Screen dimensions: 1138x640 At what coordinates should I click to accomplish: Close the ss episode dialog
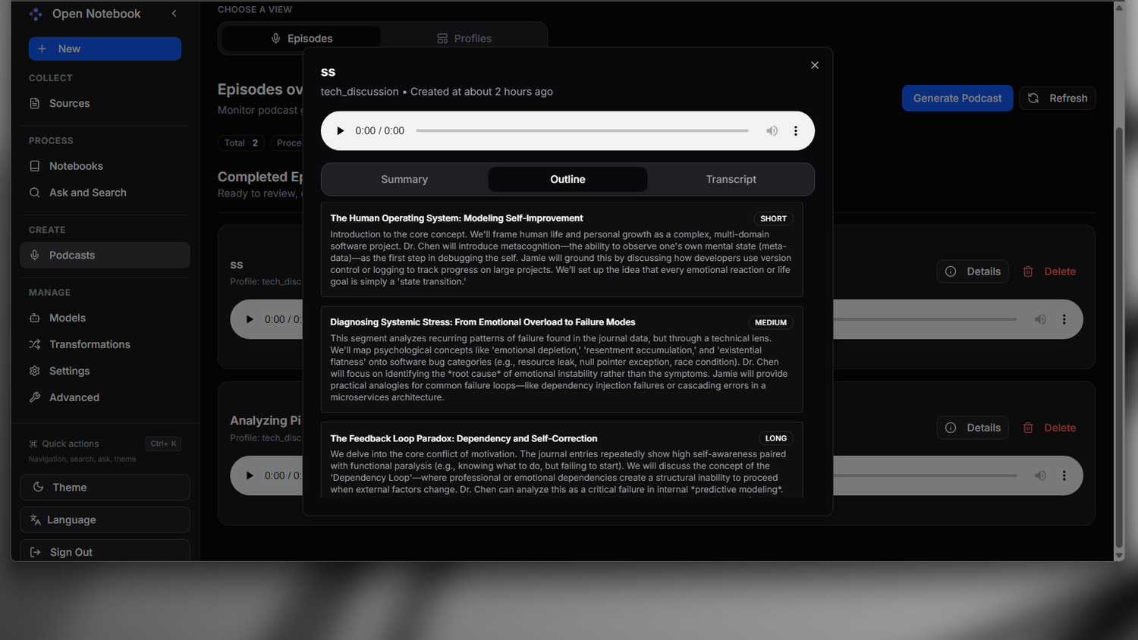point(815,65)
